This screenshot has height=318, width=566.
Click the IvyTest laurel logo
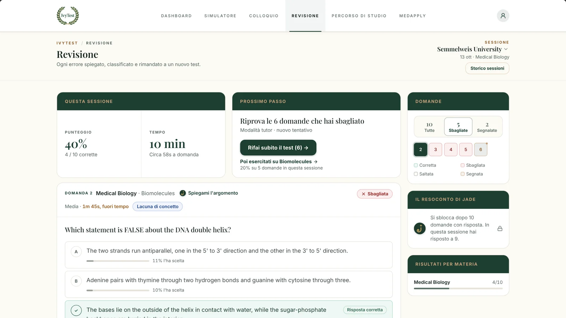click(68, 16)
